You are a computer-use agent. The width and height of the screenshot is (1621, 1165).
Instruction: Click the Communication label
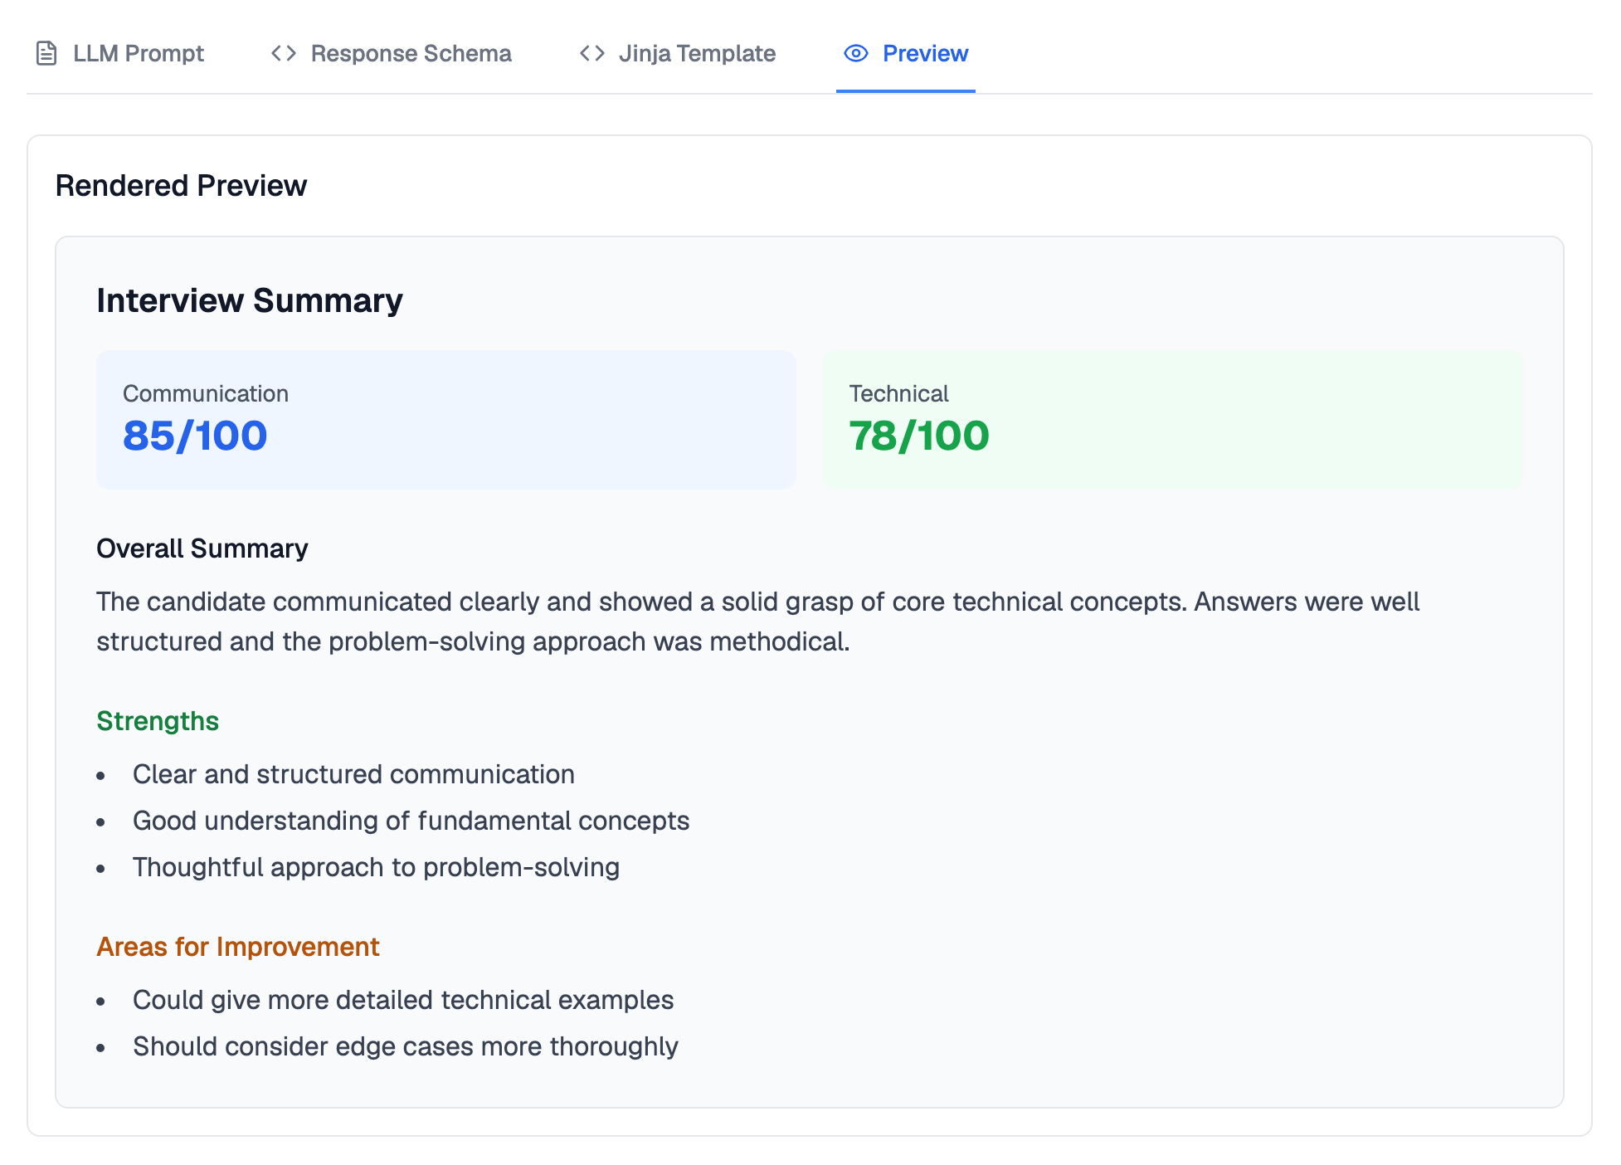[206, 393]
